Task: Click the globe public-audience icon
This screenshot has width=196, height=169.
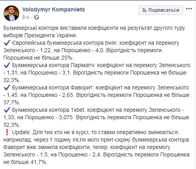Action: coord(37,17)
